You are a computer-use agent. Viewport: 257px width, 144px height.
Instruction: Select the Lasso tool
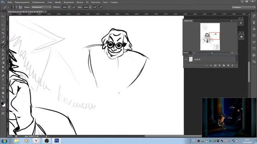(x=3, y=25)
